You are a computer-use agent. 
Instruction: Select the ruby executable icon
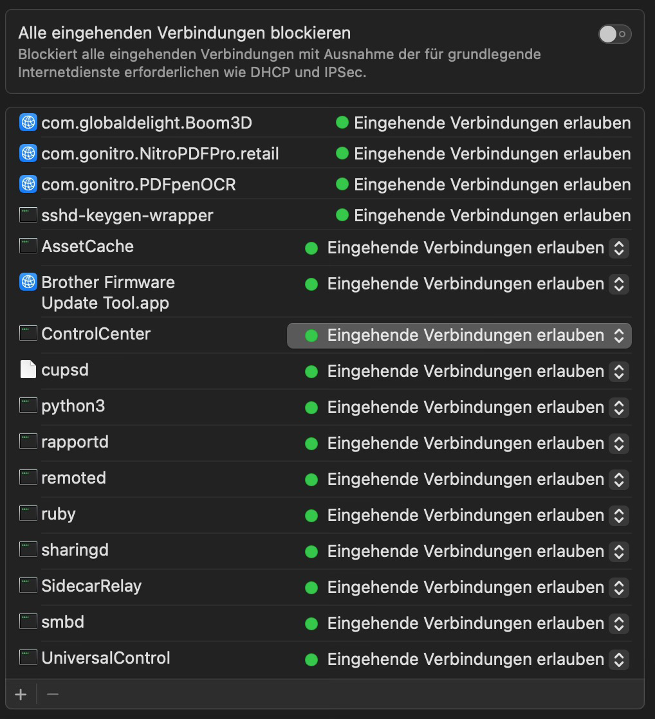28,514
